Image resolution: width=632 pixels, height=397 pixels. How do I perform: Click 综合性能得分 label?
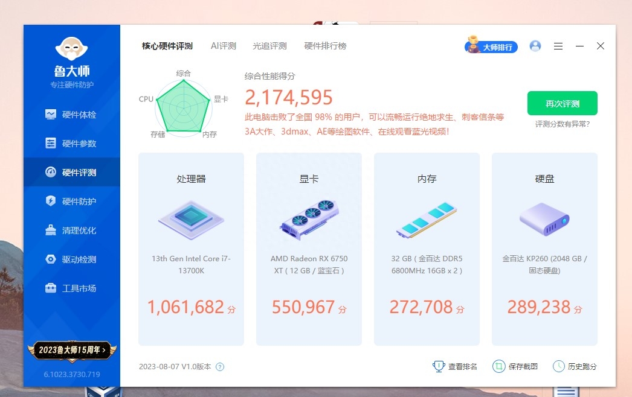tap(269, 76)
